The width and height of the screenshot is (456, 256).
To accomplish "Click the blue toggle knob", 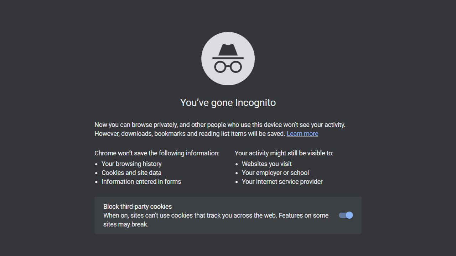I will coord(348,215).
